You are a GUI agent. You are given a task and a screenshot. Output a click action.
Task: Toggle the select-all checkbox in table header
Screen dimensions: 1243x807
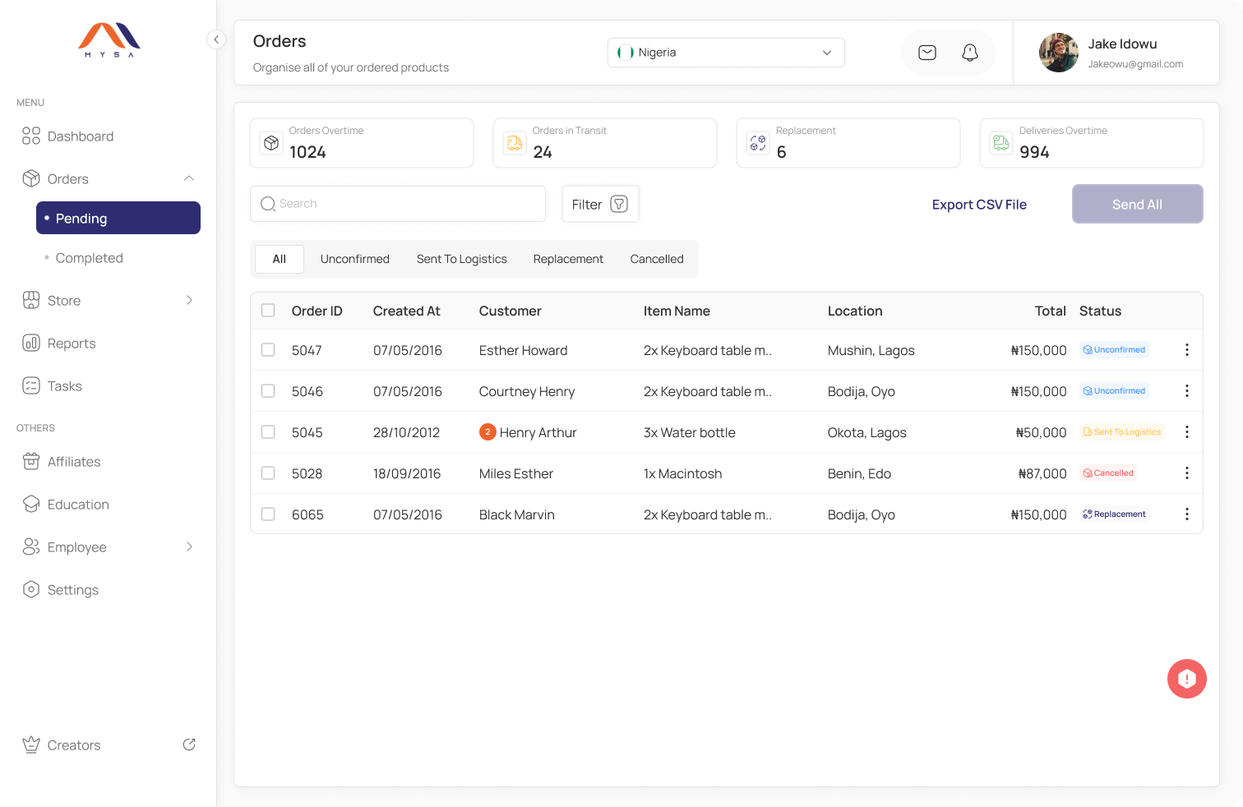tap(268, 311)
